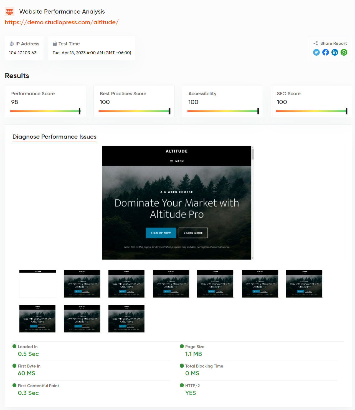Screen dimensions: 355x410
Task: Select the last thumbnail in second filmstrip row
Action: click(126, 319)
